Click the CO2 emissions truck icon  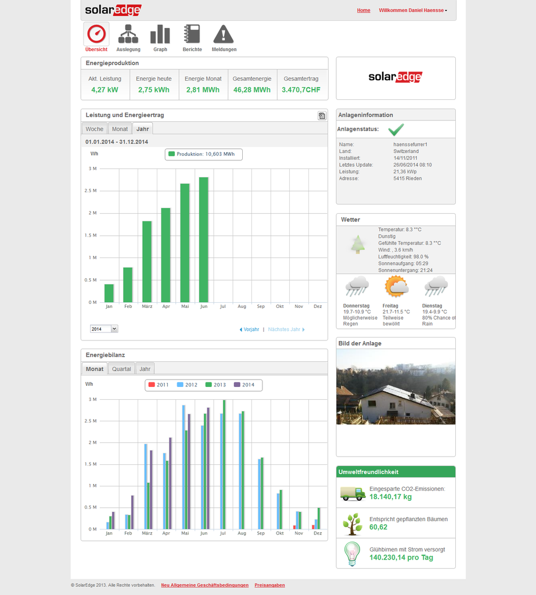(352, 493)
